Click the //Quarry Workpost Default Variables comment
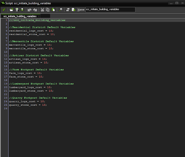Screen dimensions: 185x157 [x=38, y=98]
